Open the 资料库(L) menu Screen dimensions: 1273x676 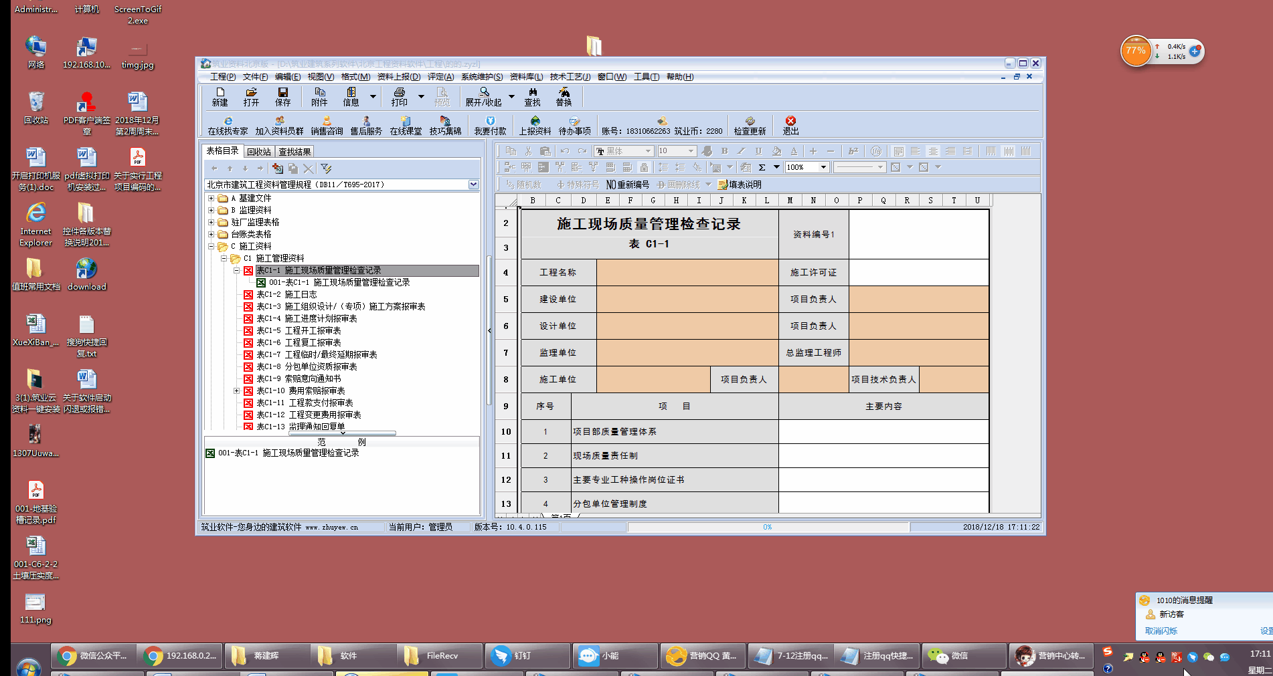point(526,77)
